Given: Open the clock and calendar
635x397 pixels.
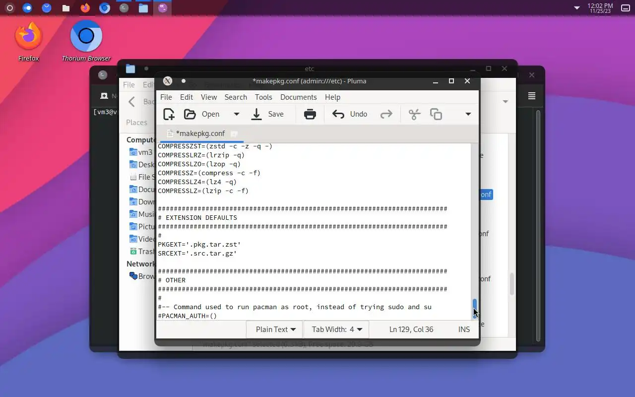Looking at the screenshot, I should 600,8.
